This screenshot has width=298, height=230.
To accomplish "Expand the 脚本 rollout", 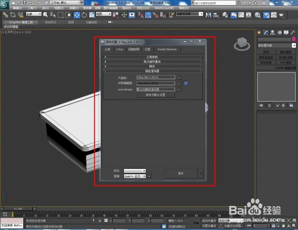I will coord(152,66).
